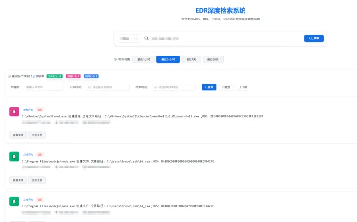Filter by blue 网络行为 1 tag
Screen dimensions: 357x222
pos(91,76)
